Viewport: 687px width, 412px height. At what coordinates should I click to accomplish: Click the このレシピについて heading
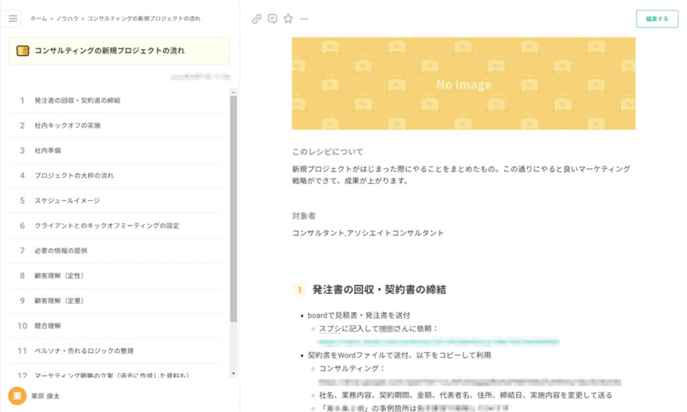327,152
